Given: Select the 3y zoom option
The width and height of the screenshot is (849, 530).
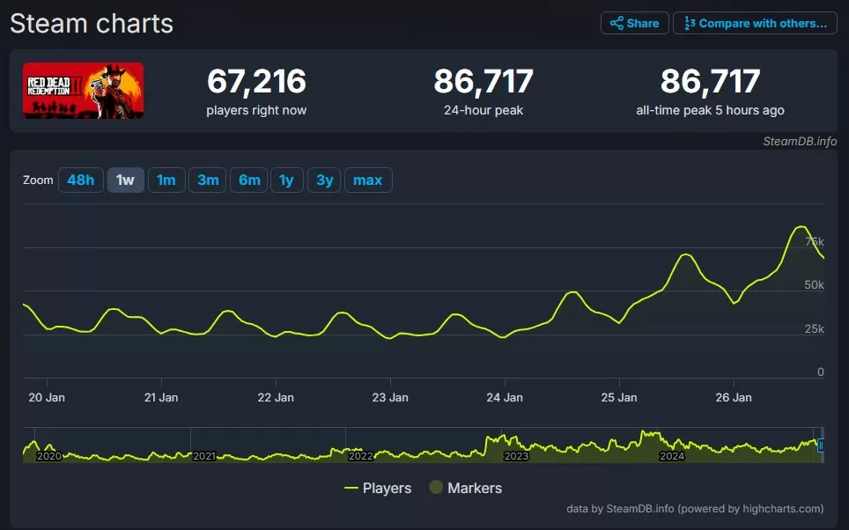Looking at the screenshot, I should point(324,180).
